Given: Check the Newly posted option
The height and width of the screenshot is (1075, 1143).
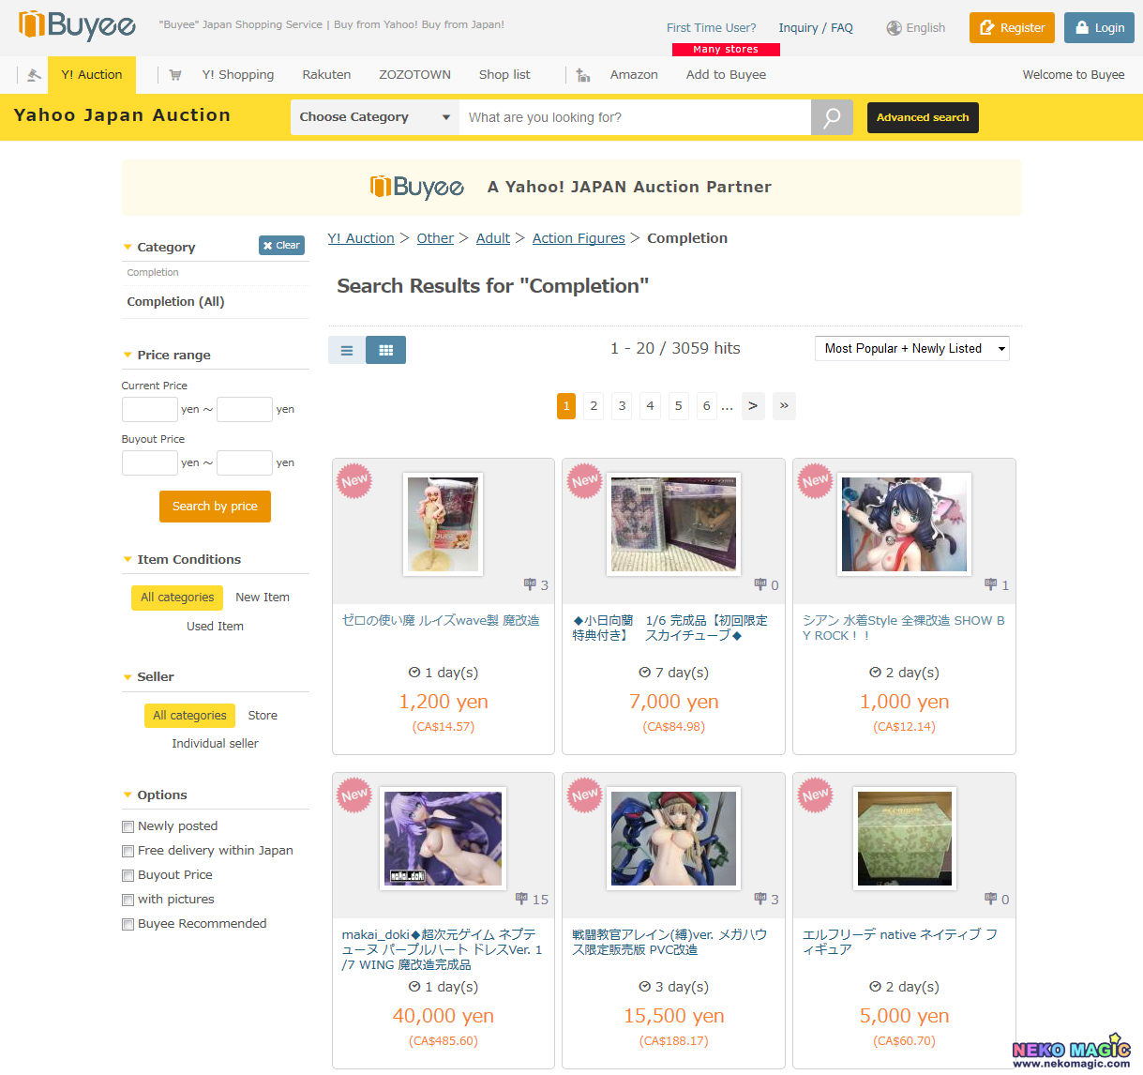Looking at the screenshot, I should [128, 826].
